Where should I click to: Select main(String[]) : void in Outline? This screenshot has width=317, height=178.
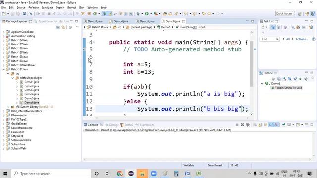[x=287, y=88]
